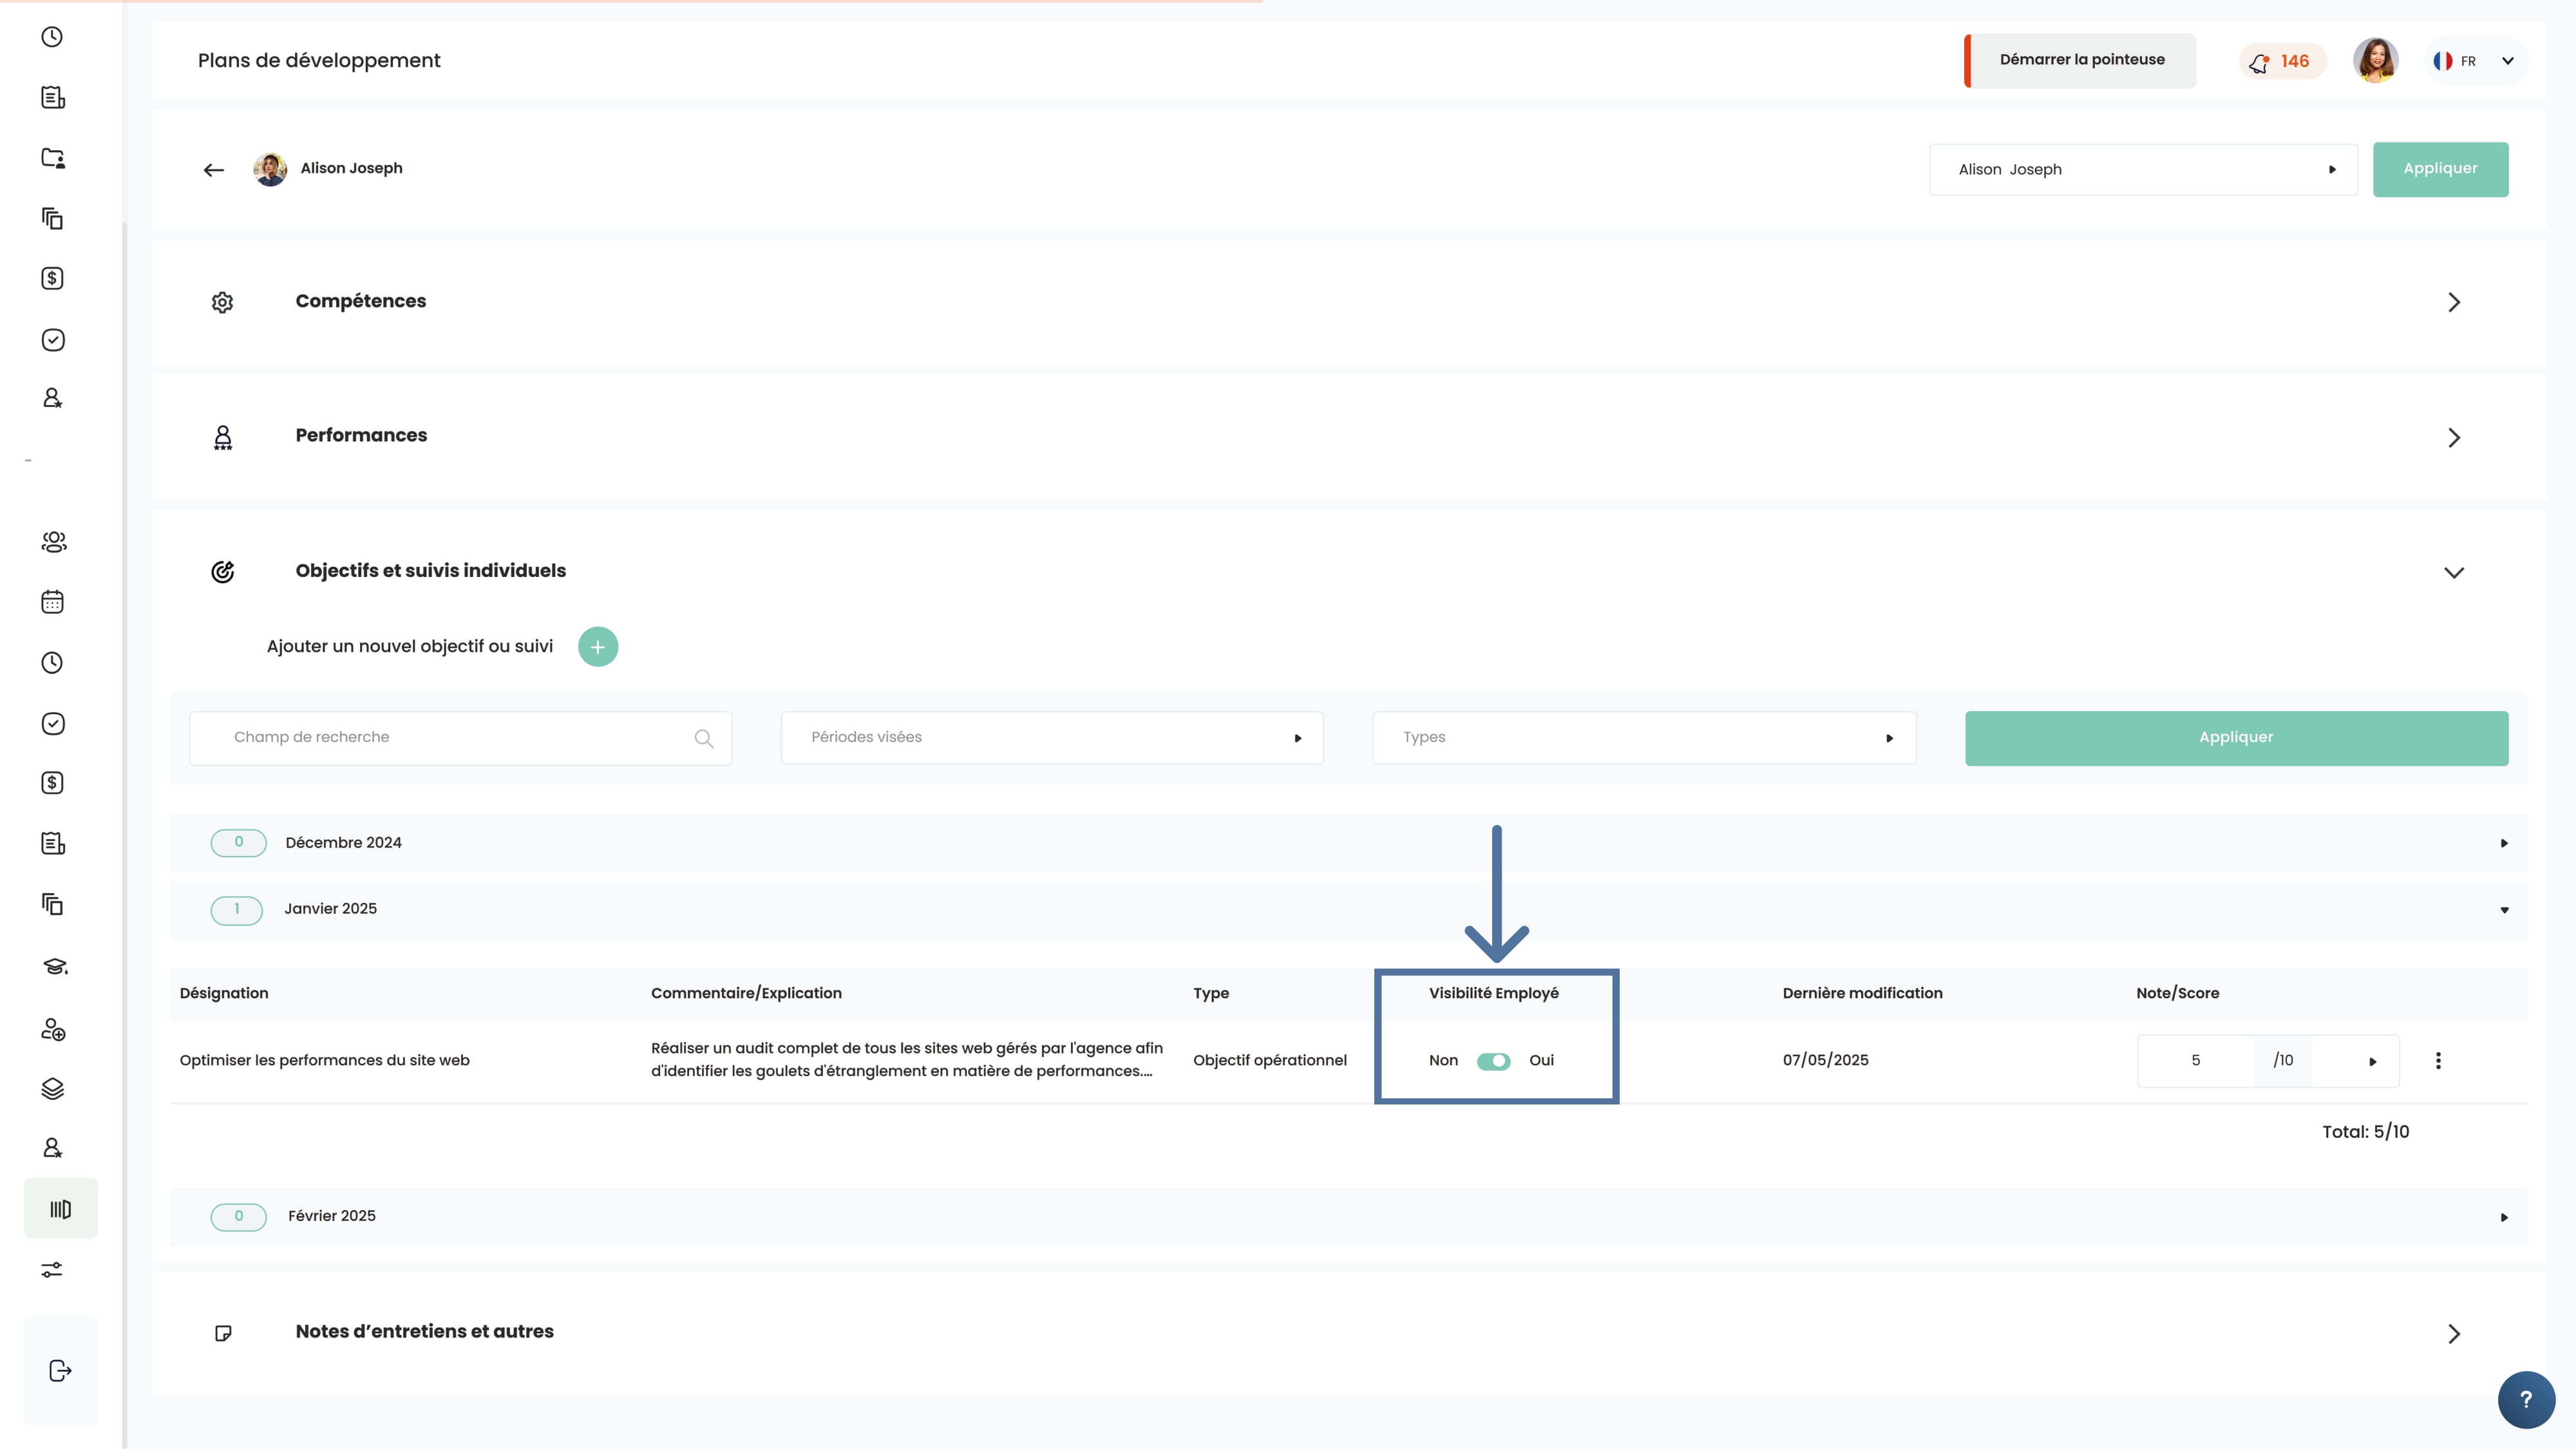Open the three-dot menu on the objective row
The width and height of the screenshot is (2576, 1449).
click(2438, 1061)
